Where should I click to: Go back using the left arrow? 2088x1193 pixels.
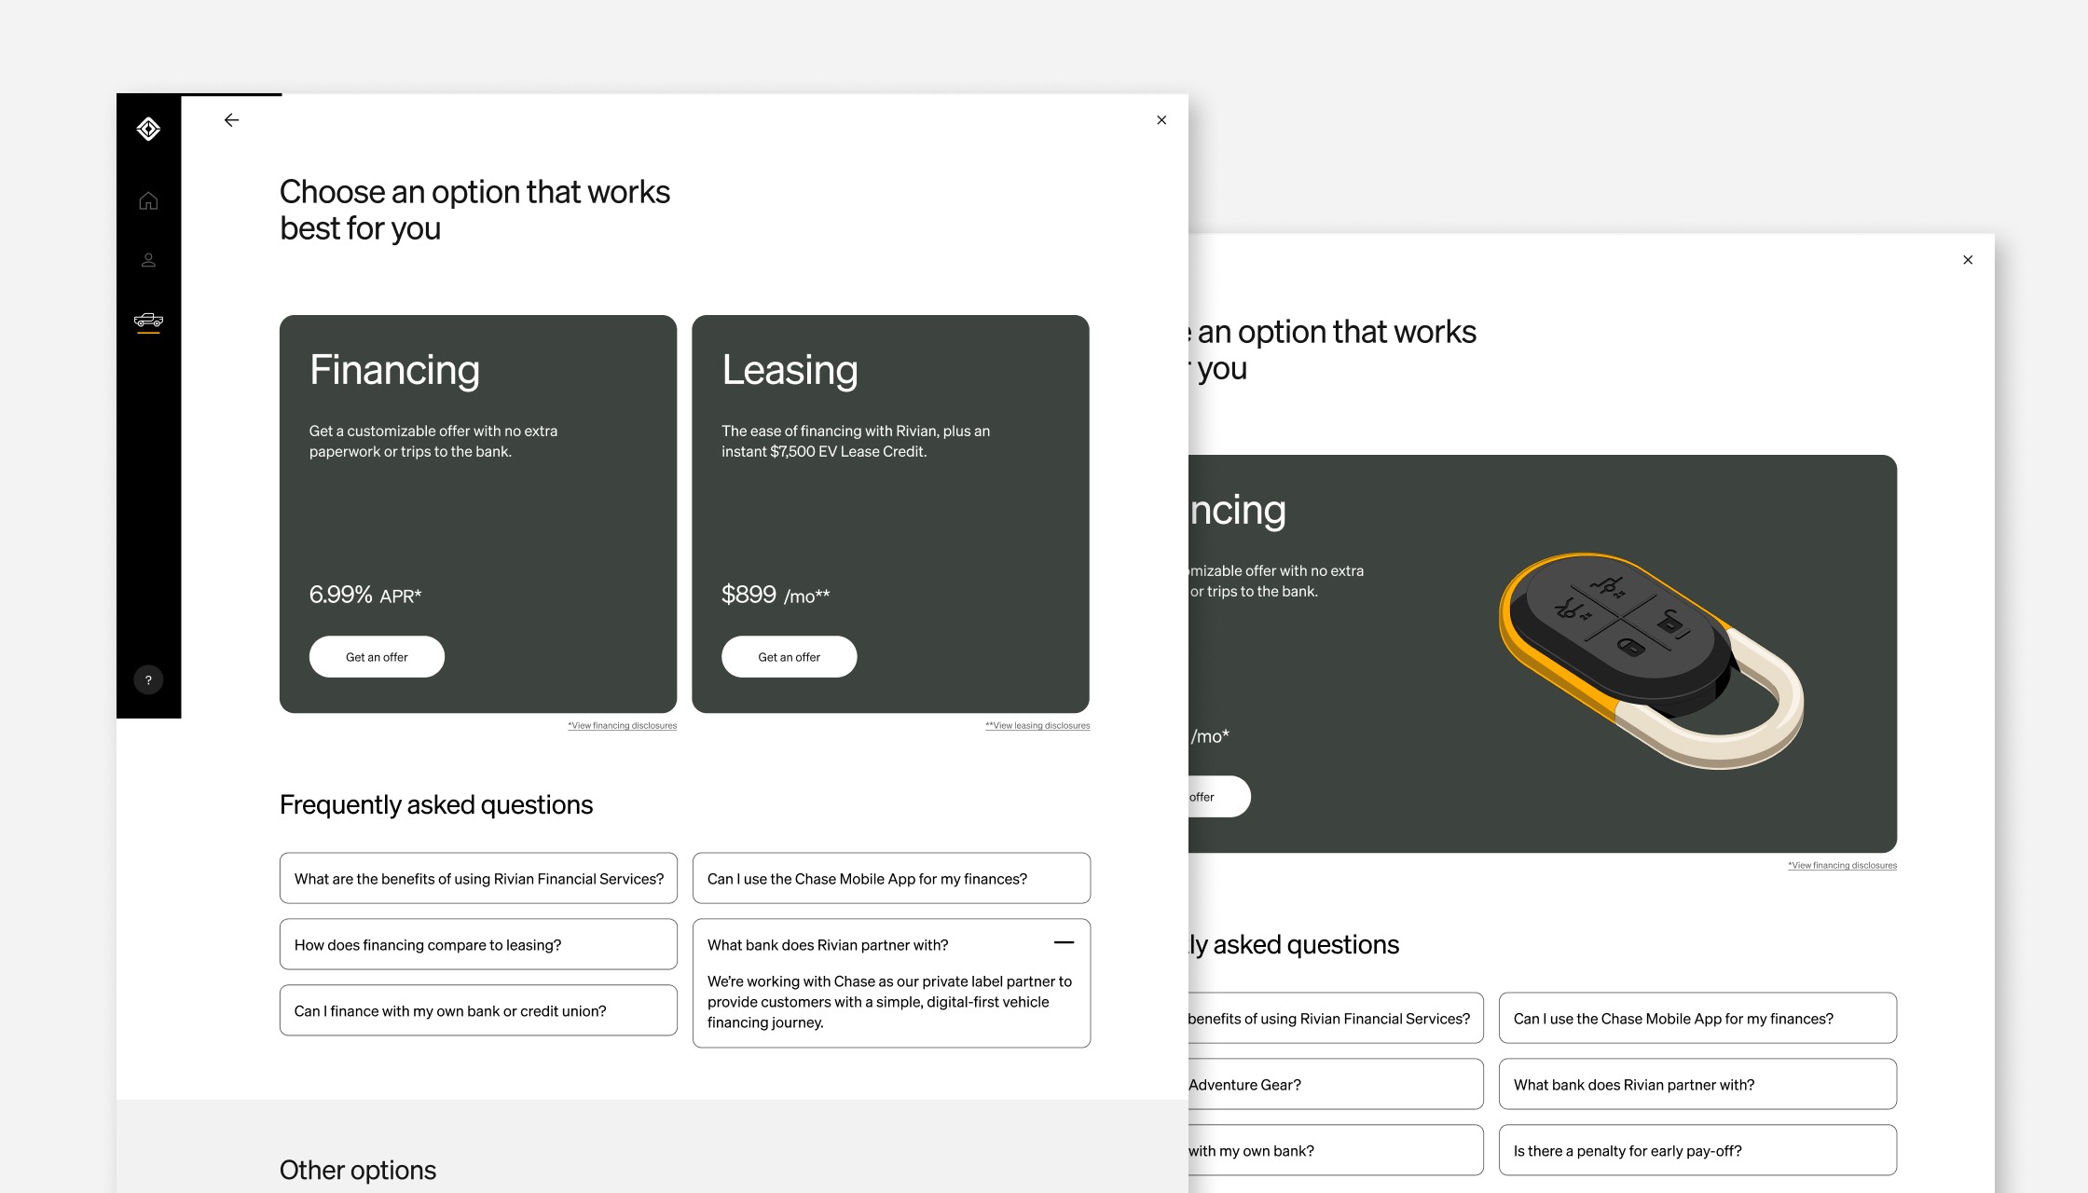coord(231,120)
